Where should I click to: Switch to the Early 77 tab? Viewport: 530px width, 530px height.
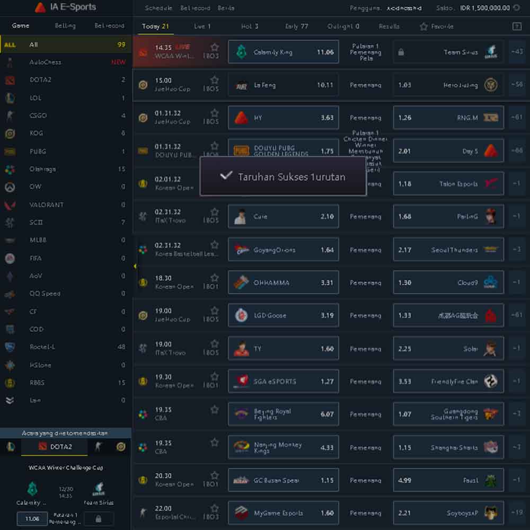[296, 26]
